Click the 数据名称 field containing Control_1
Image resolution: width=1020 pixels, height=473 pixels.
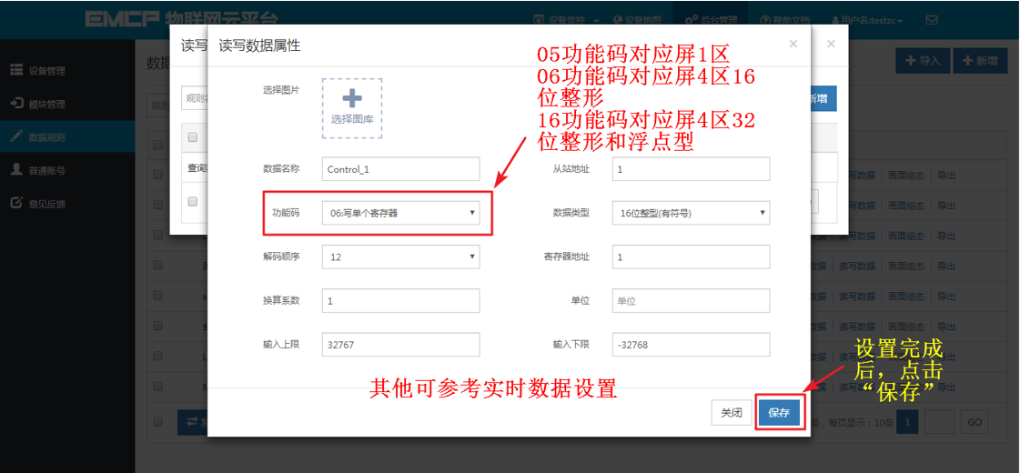[400, 169]
